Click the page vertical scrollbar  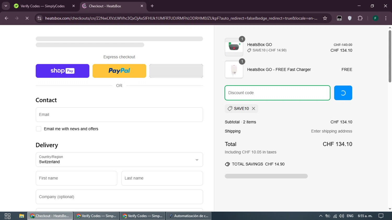[x=390, y=56]
